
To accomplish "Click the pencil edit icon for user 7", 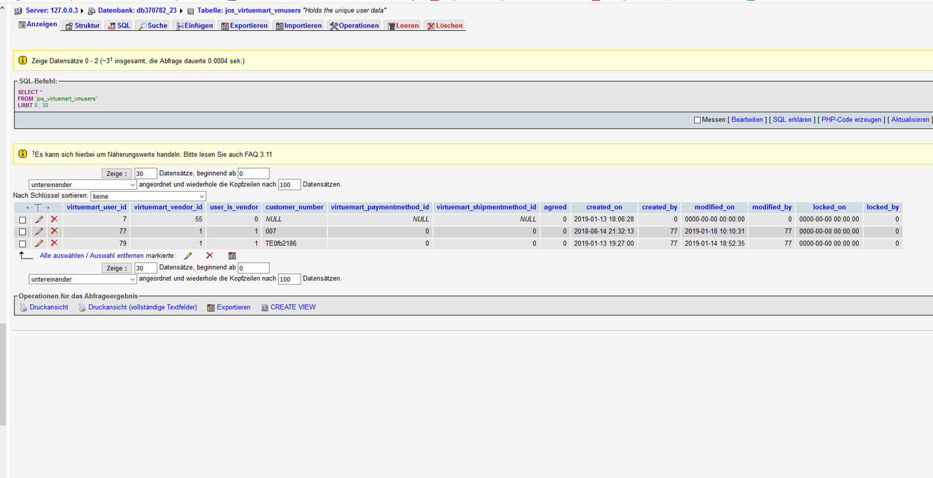I will tap(39, 219).
